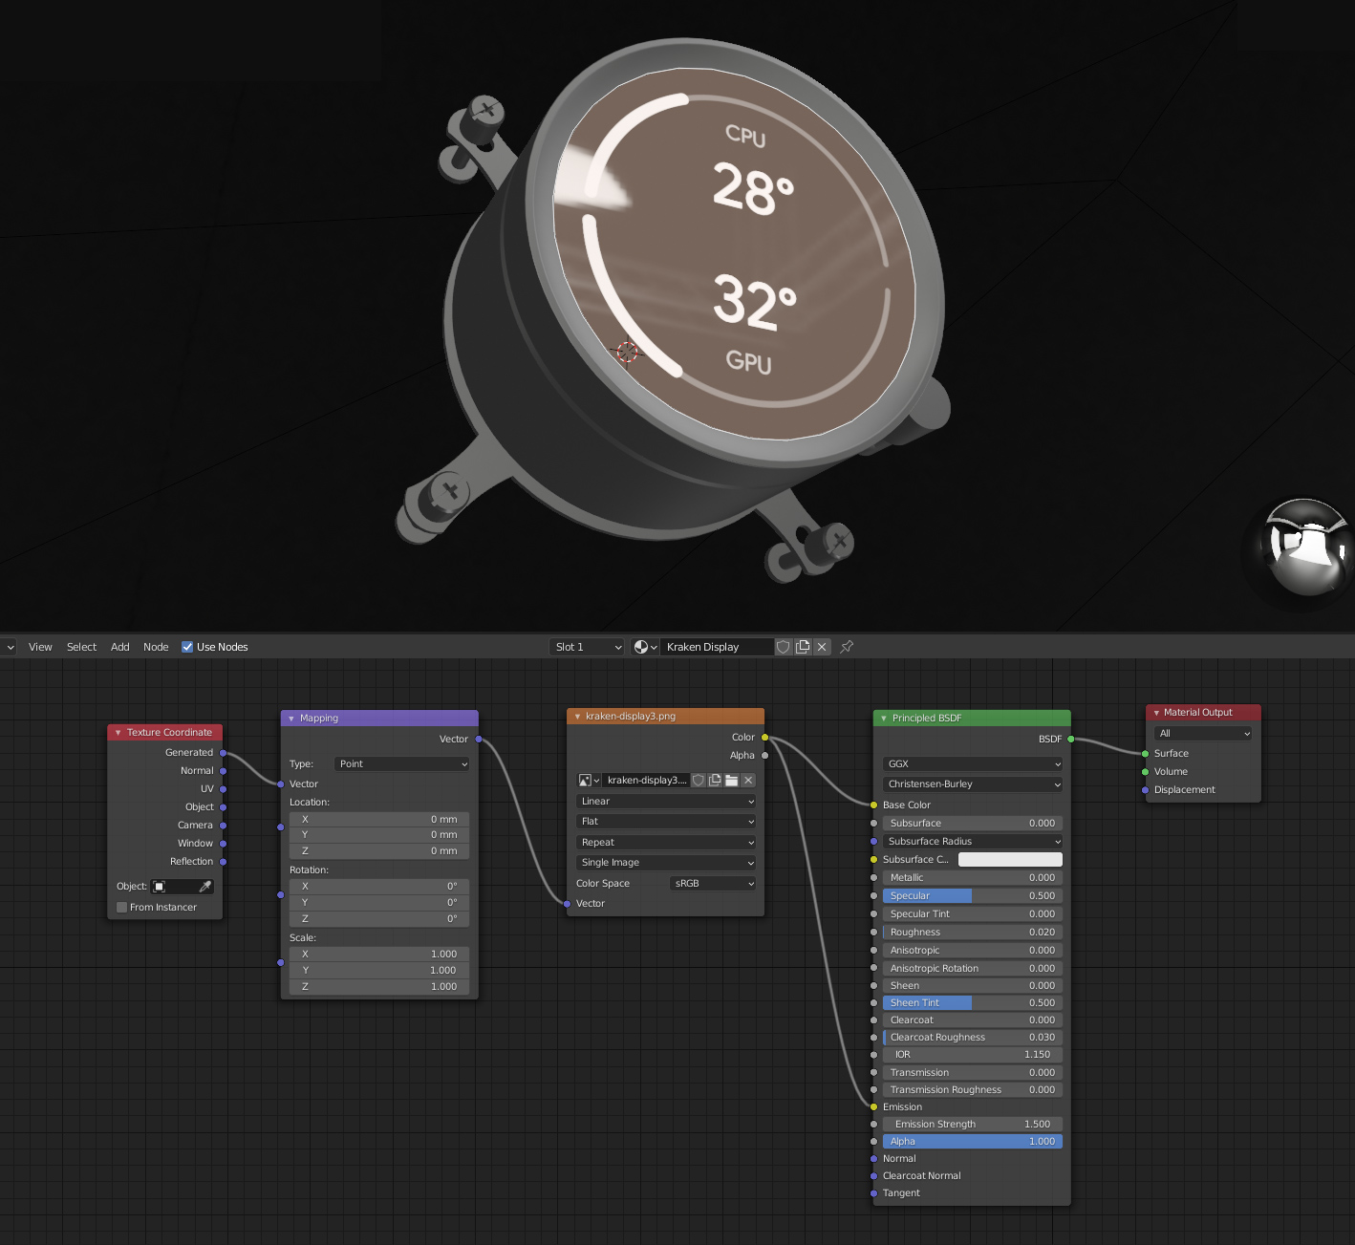The height and width of the screenshot is (1245, 1355).
Task: Toggle the node tree pin icon
Action: pos(847,647)
